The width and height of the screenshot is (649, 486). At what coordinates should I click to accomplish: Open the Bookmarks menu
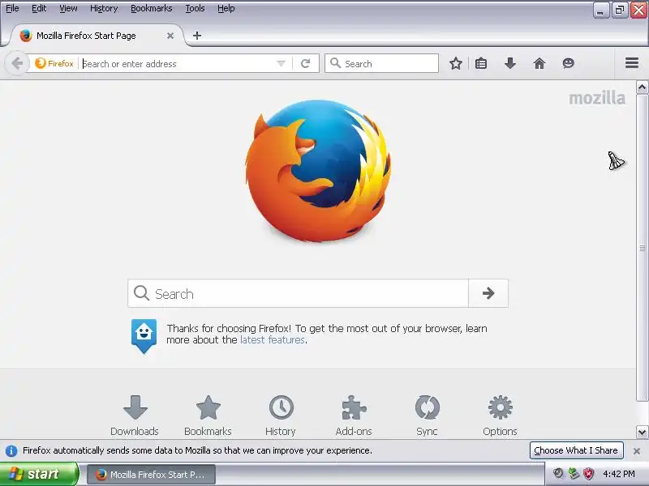152,8
